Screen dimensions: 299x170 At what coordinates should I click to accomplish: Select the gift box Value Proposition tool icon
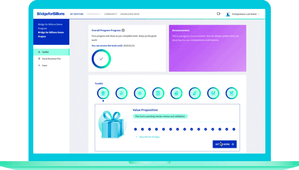103,93
